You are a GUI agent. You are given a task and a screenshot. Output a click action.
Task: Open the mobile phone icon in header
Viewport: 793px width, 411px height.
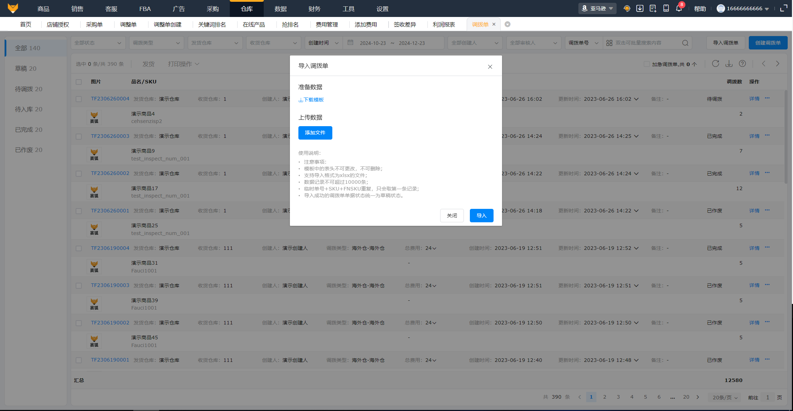pyautogui.click(x=666, y=8)
